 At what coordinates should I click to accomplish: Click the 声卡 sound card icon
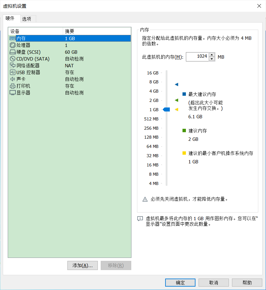12,79
